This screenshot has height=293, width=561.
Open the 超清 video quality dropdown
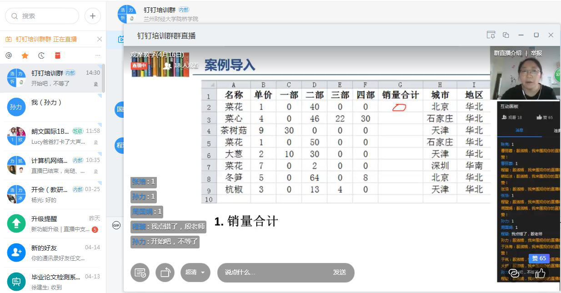pos(195,273)
